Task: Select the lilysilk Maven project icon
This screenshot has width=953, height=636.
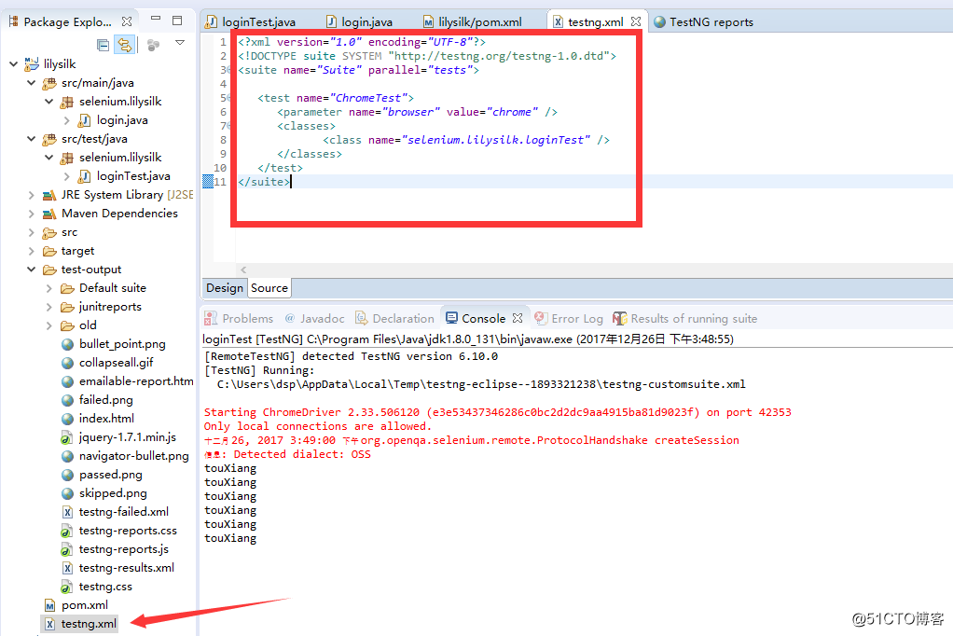Action: 32,63
